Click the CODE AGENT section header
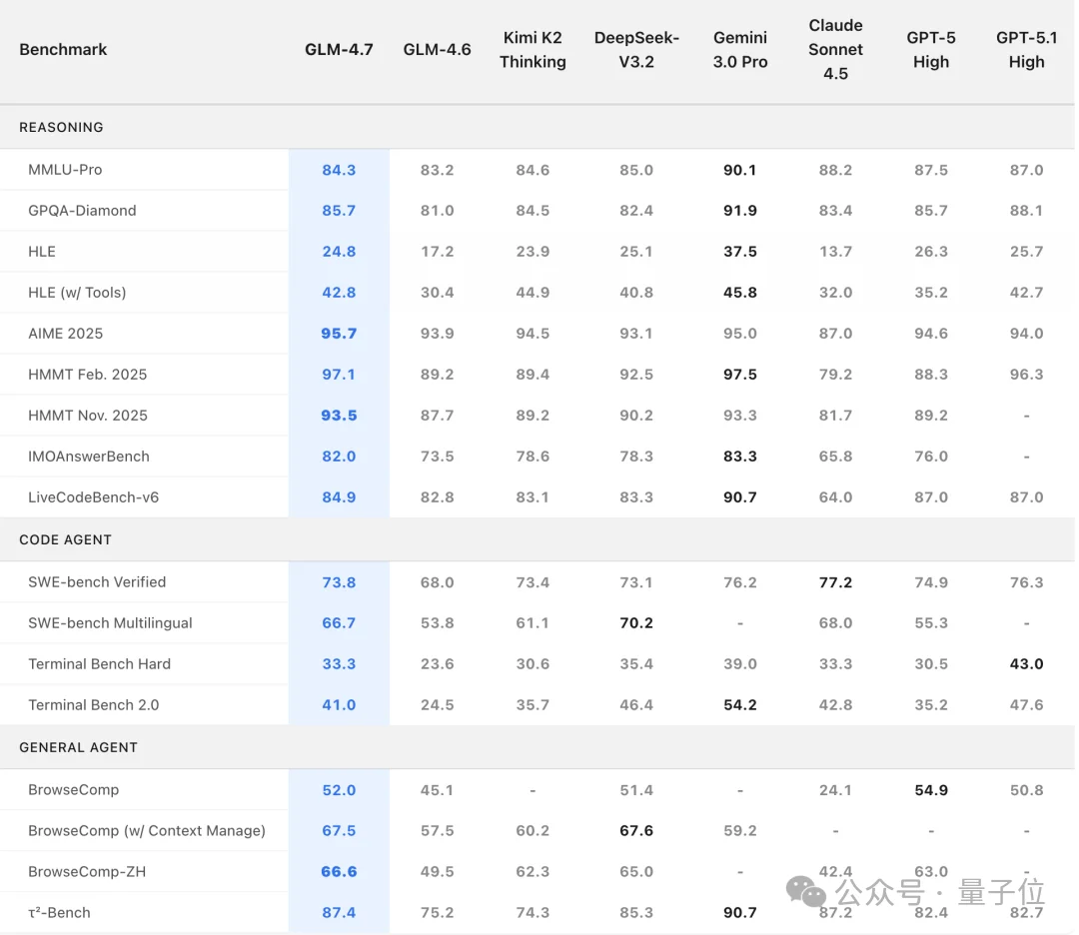The image size is (1079, 935). click(65, 540)
